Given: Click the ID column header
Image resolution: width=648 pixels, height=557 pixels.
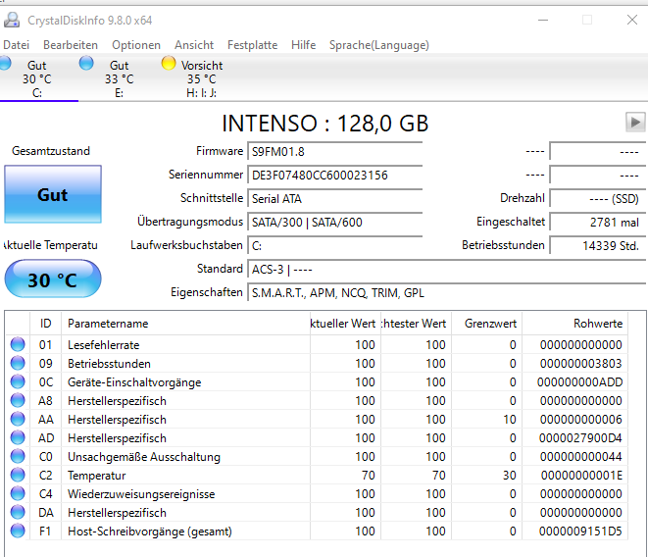Looking at the screenshot, I should coord(45,324).
